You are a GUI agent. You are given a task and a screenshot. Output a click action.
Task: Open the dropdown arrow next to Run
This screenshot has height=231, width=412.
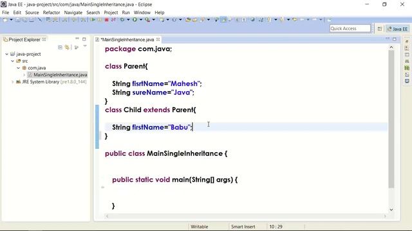[x=141, y=20]
